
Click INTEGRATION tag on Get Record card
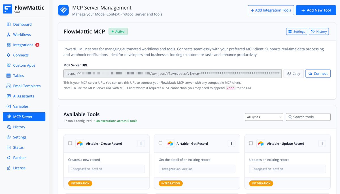pyautogui.click(x=171, y=183)
